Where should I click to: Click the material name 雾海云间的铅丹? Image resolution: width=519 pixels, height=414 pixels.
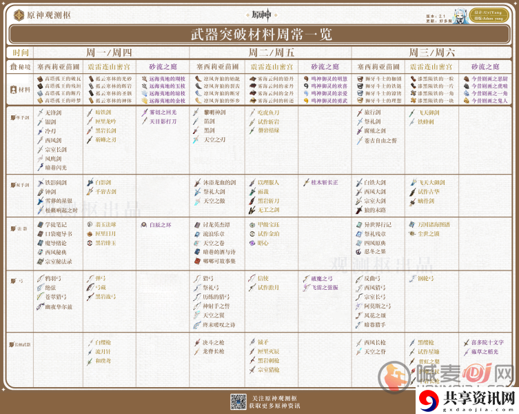click(276, 79)
